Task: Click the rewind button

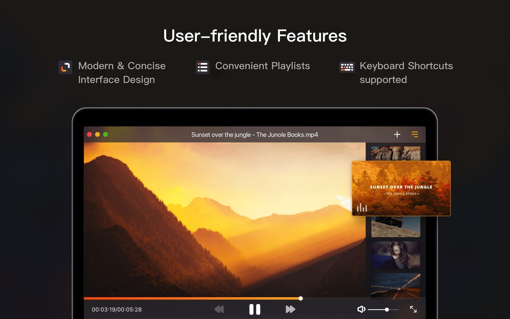Action: (219, 309)
